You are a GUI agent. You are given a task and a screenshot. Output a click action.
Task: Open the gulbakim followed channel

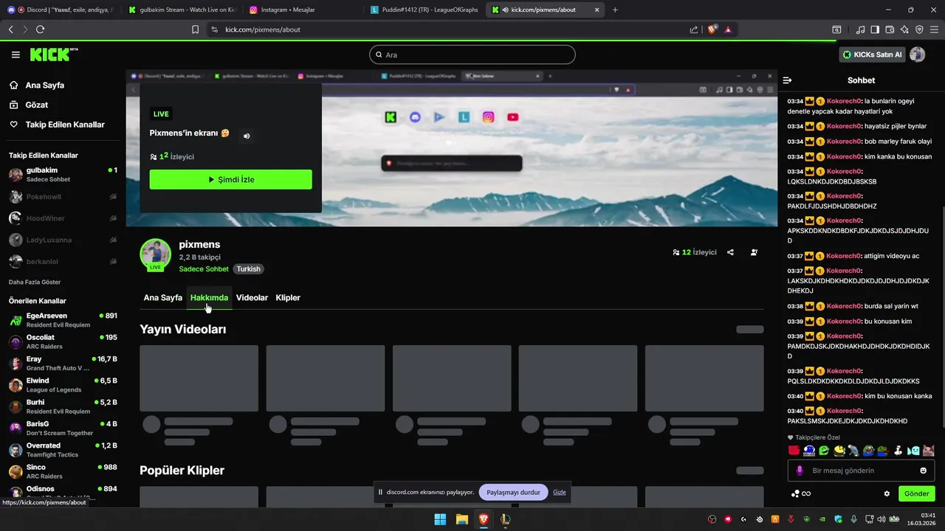coord(63,175)
